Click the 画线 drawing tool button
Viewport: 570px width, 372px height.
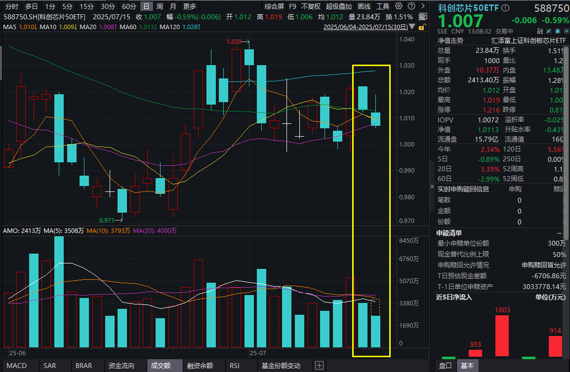click(x=365, y=6)
